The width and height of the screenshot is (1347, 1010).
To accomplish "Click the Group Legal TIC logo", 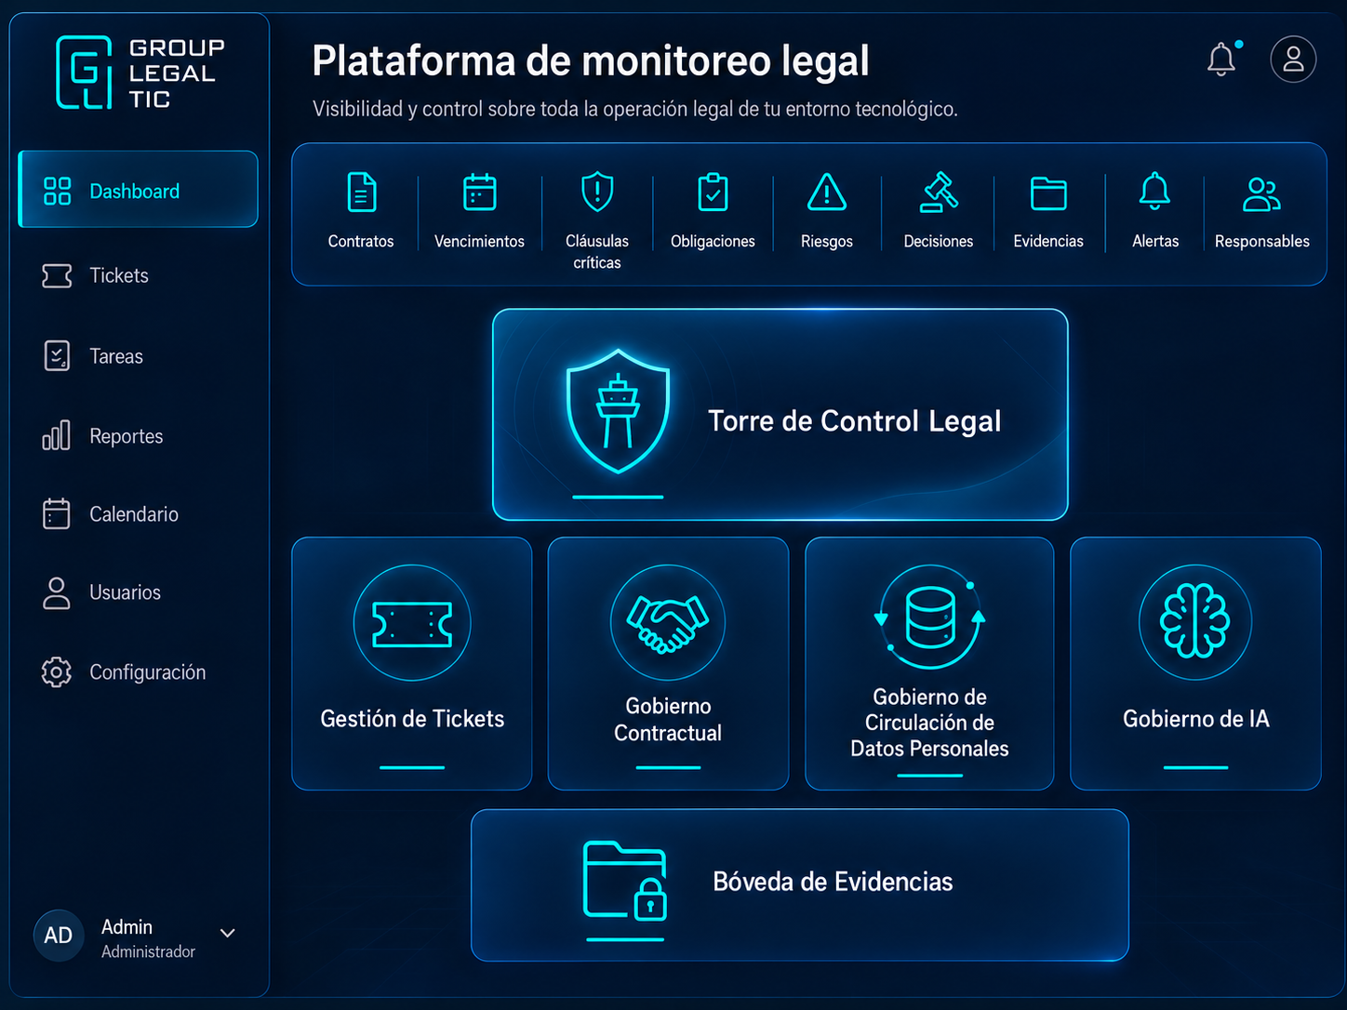I will pyautogui.click(x=140, y=73).
